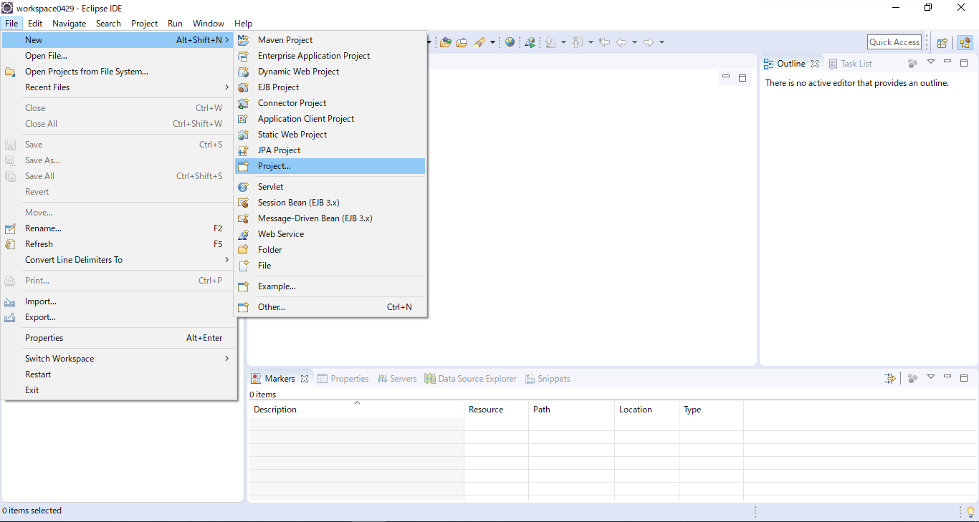The image size is (979, 522).
Task: Choose Application Client Project
Action: tap(330, 119)
